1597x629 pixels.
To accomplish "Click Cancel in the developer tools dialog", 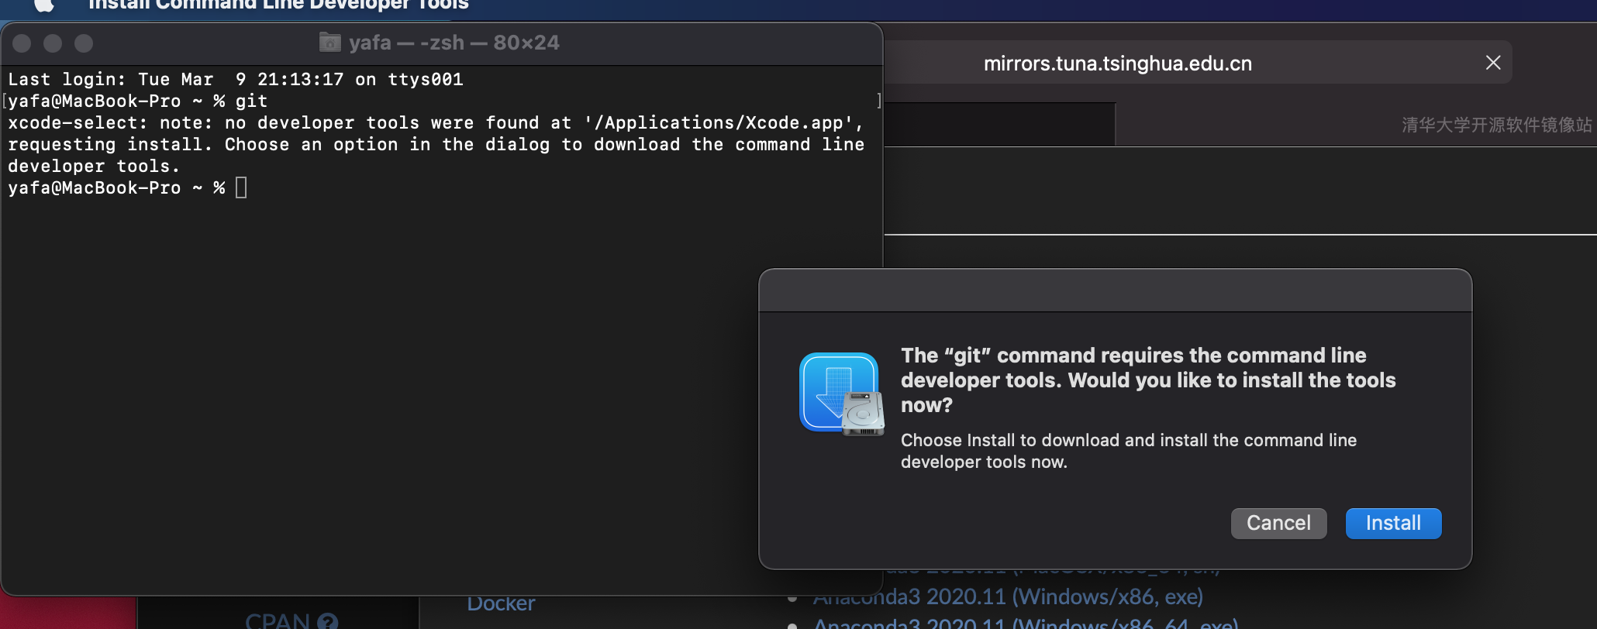I will [1278, 523].
